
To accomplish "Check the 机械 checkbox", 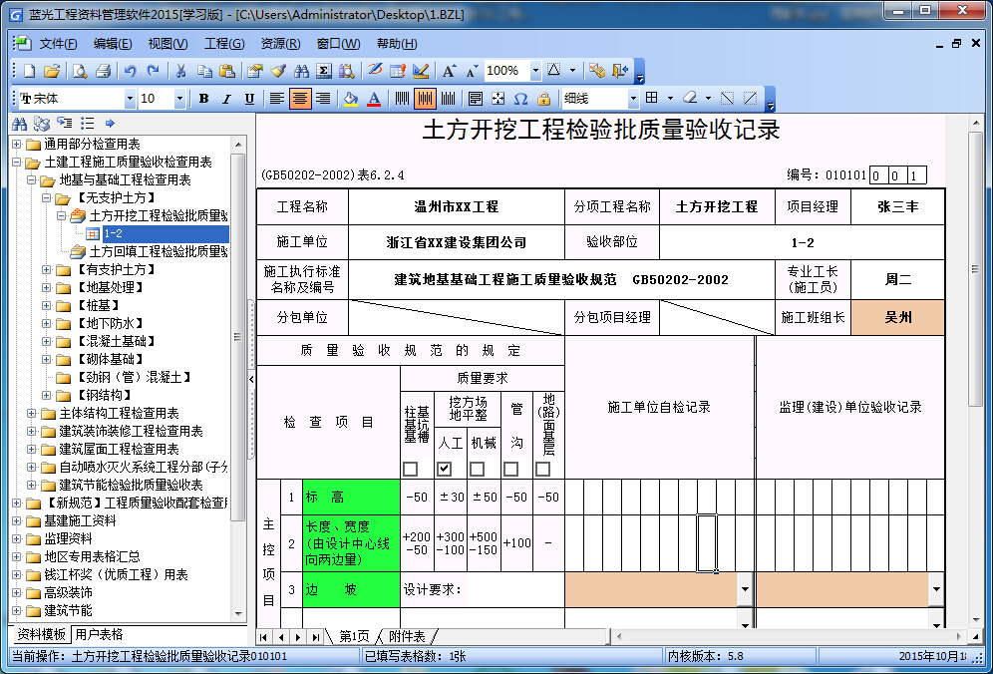I will [x=477, y=469].
